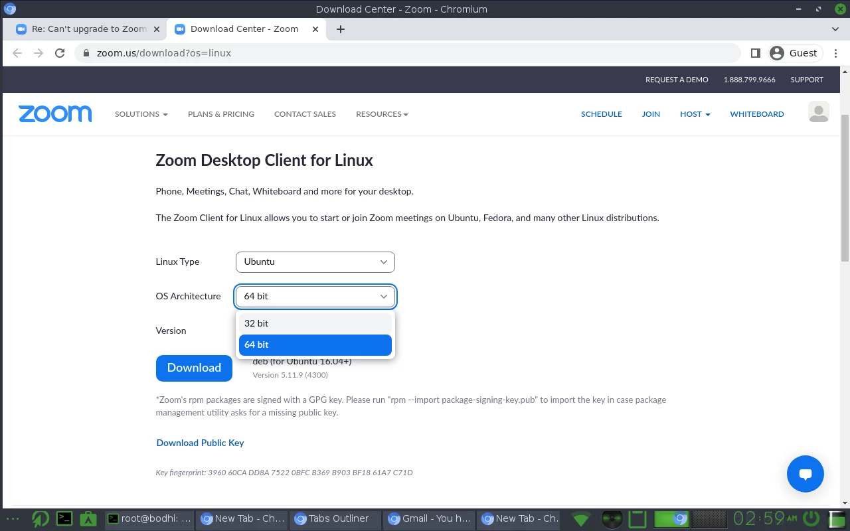Select the 64 bit option
The image size is (850, 531).
[315, 344]
